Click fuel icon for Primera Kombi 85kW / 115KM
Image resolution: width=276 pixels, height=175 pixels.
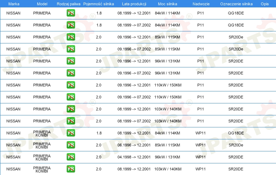71,145
